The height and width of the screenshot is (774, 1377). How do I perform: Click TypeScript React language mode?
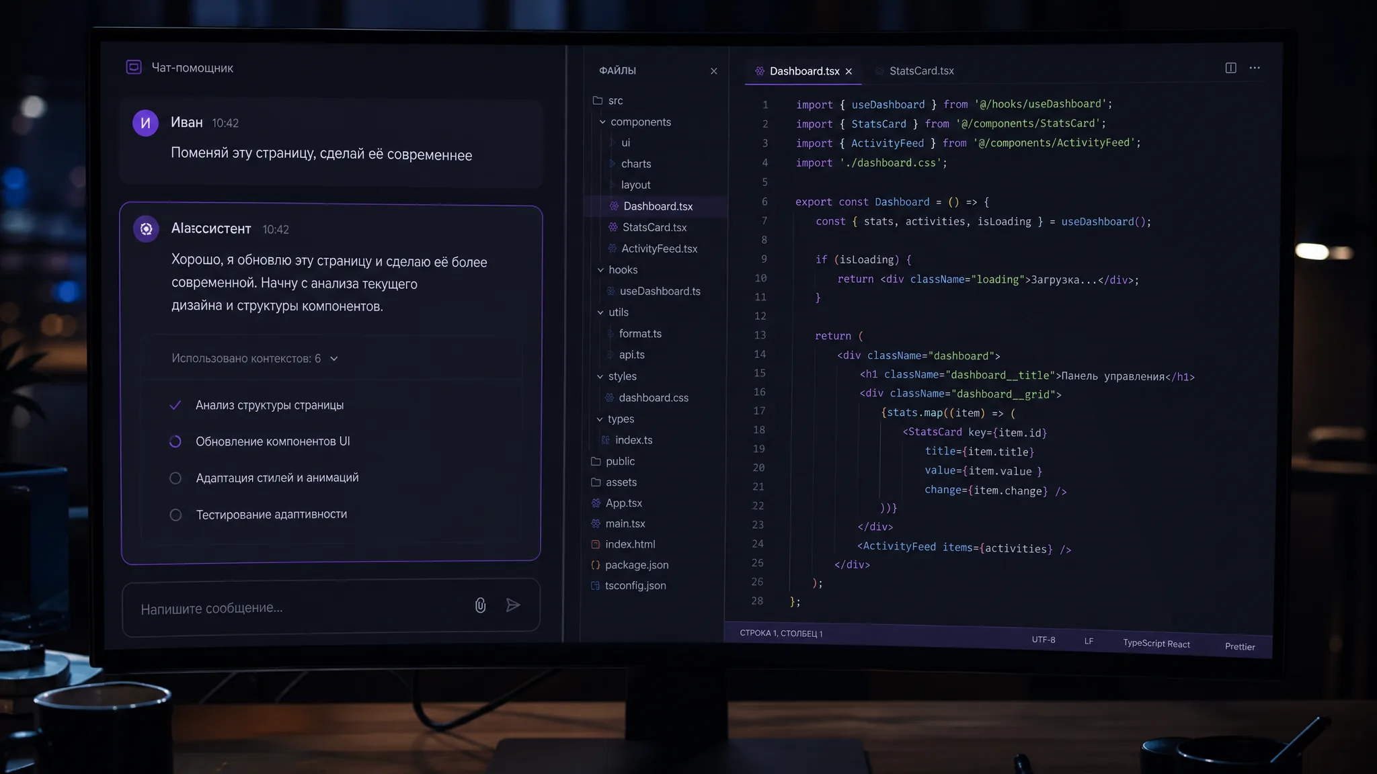click(x=1156, y=644)
